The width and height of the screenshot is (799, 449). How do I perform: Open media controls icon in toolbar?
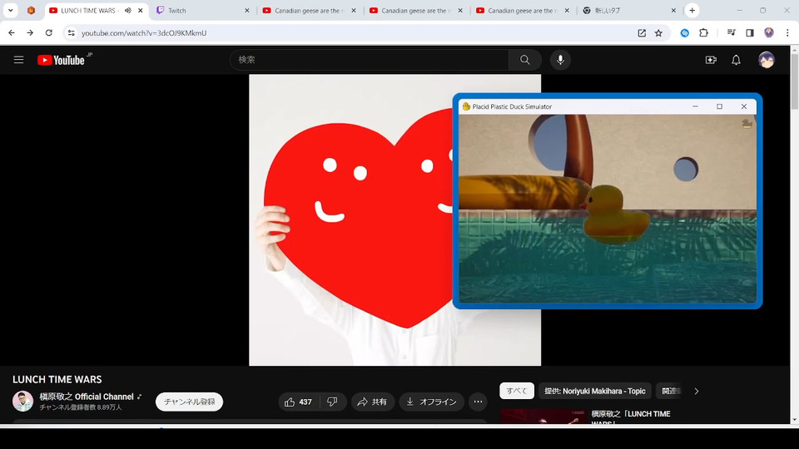(732, 32)
